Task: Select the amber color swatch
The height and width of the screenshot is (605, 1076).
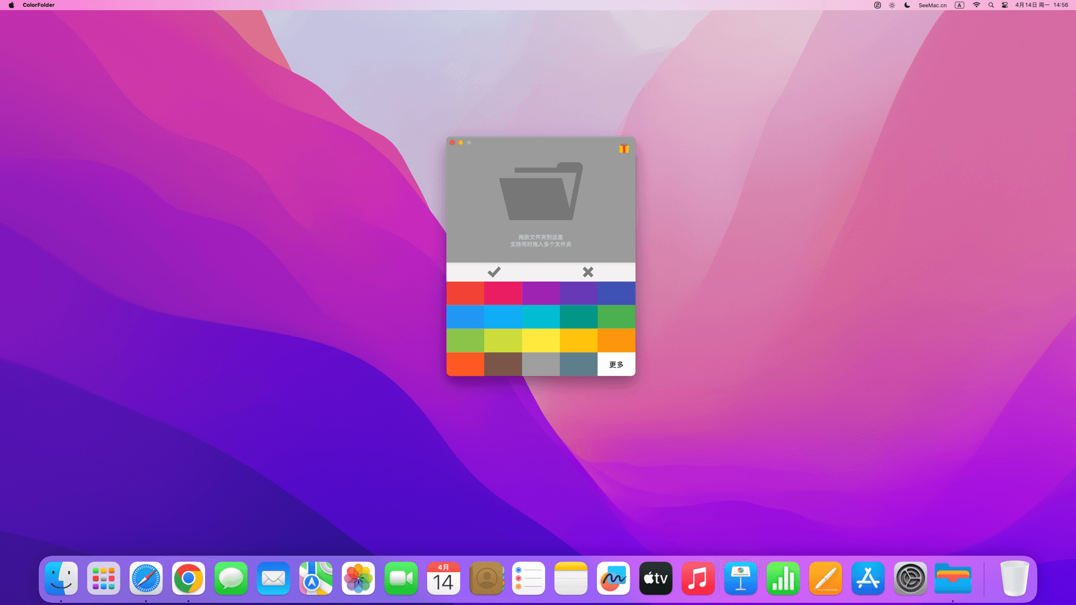Action: coord(579,341)
